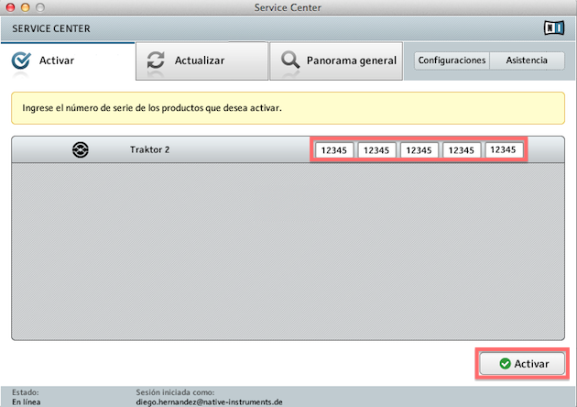Image resolution: width=577 pixels, height=407 pixels.
Task: Switch to the Activar tab
Action: (x=57, y=61)
